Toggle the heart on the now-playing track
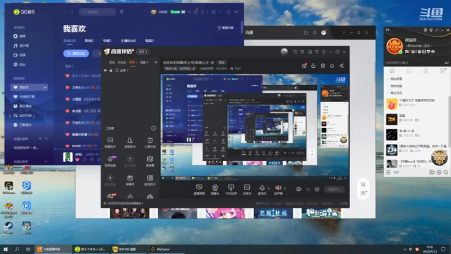 coord(77,160)
